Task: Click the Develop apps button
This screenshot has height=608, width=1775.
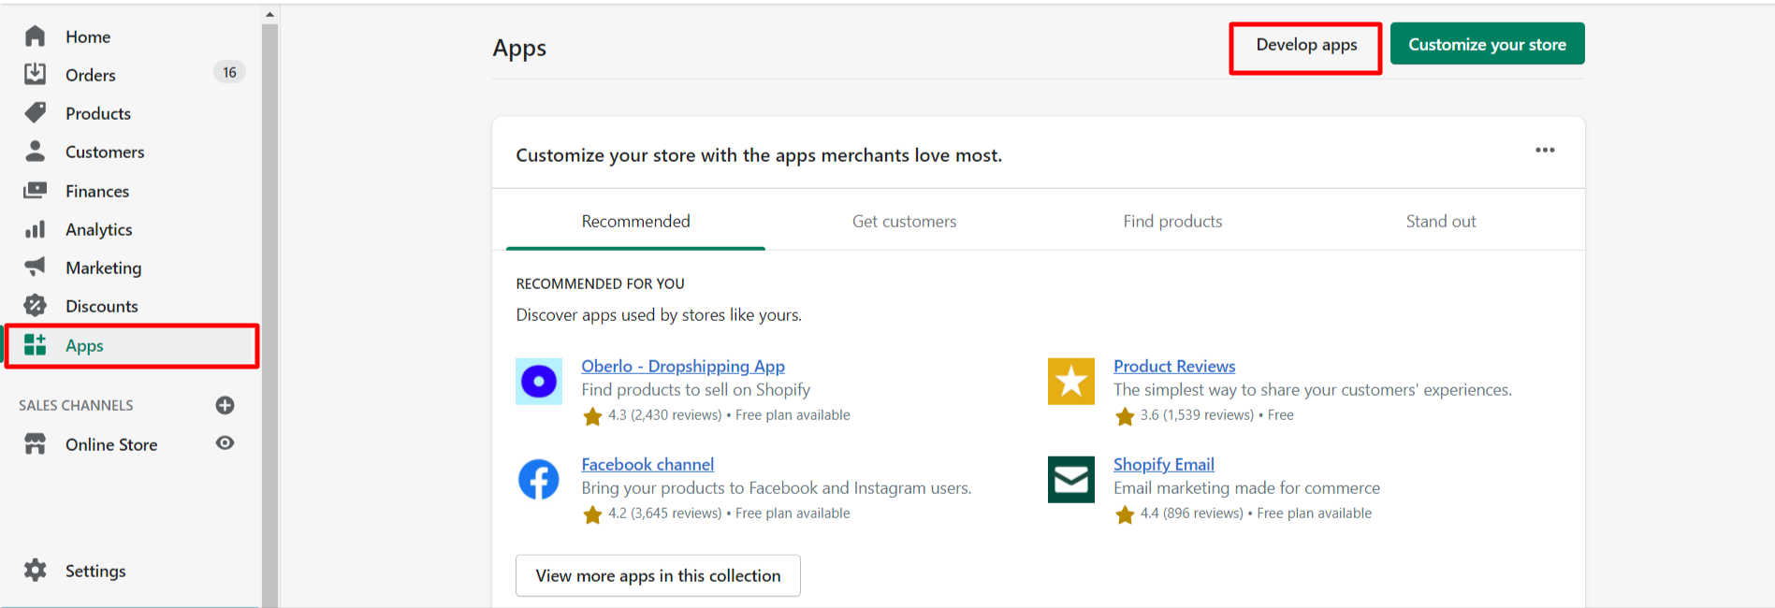Action: click(1306, 45)
